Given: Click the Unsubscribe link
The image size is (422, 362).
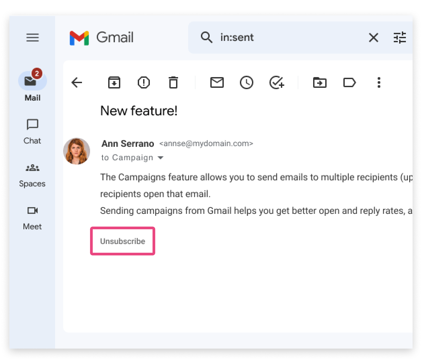Looking at the screenshot, I should [x=122, y=241].
